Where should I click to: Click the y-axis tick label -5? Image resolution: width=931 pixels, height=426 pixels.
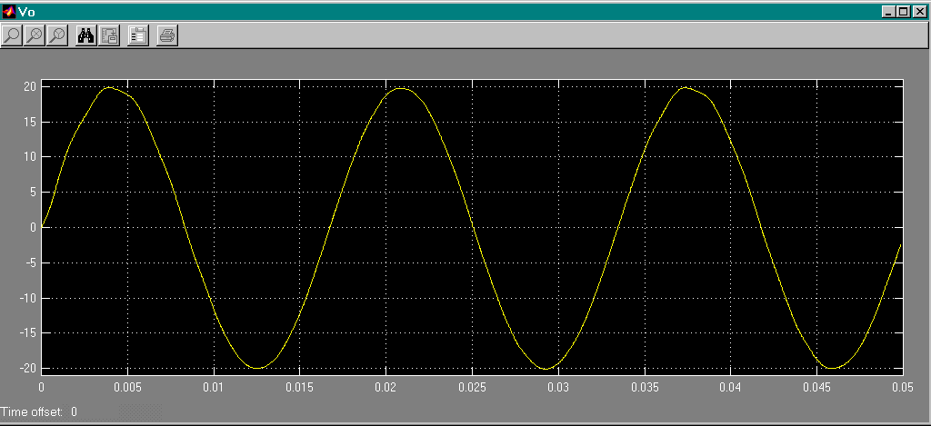(30, 263)
